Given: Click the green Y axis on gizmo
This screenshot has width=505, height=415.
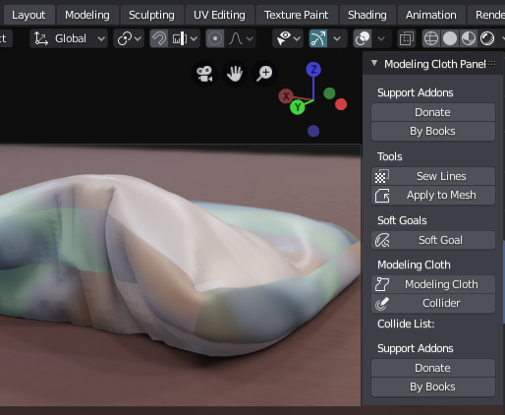Looking at the screenshot, I should [298, 107].
